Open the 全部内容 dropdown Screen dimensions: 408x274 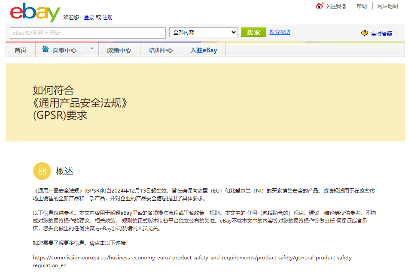[203, 32]
